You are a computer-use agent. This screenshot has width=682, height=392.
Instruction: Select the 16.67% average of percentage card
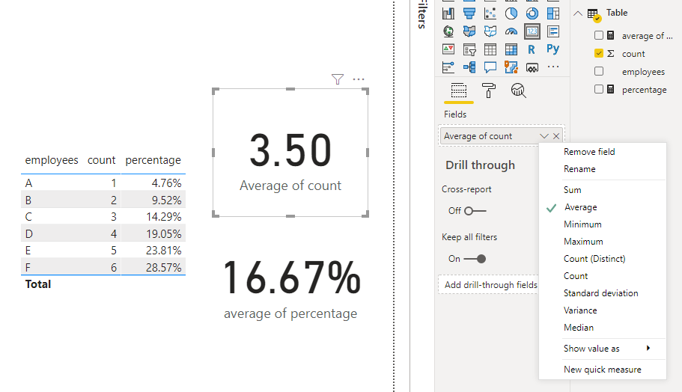pyautogui.click(x=290, y=289)
